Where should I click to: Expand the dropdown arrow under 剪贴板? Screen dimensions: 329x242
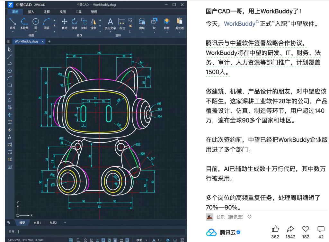tap(180, 32)
